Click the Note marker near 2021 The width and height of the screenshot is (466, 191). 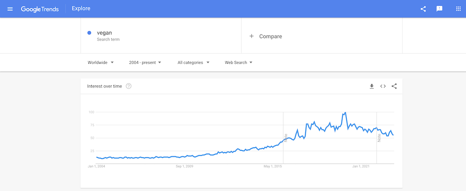click(379, 138)
